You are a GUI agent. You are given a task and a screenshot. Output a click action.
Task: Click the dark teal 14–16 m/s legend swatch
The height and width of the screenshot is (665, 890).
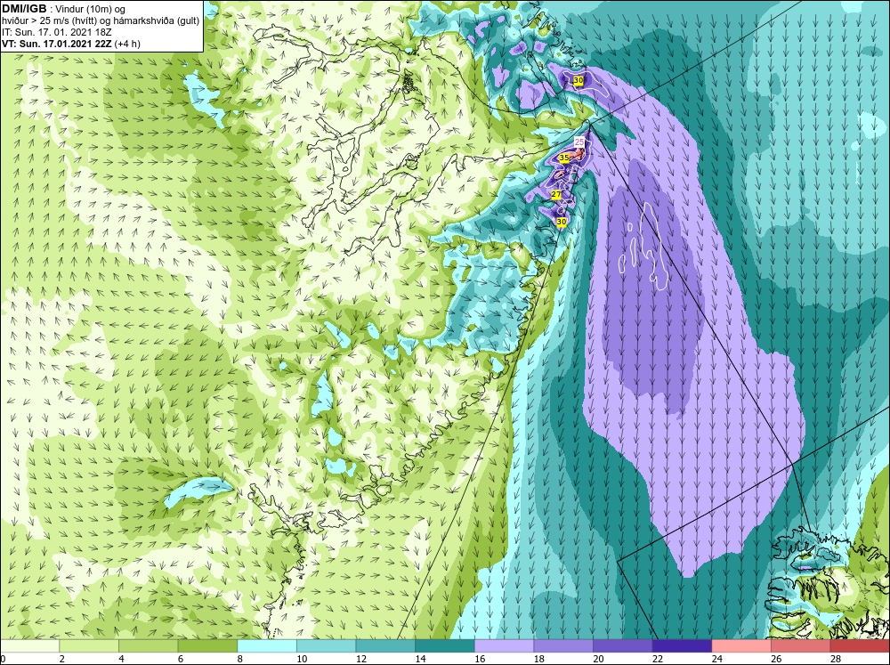point(444,645)
